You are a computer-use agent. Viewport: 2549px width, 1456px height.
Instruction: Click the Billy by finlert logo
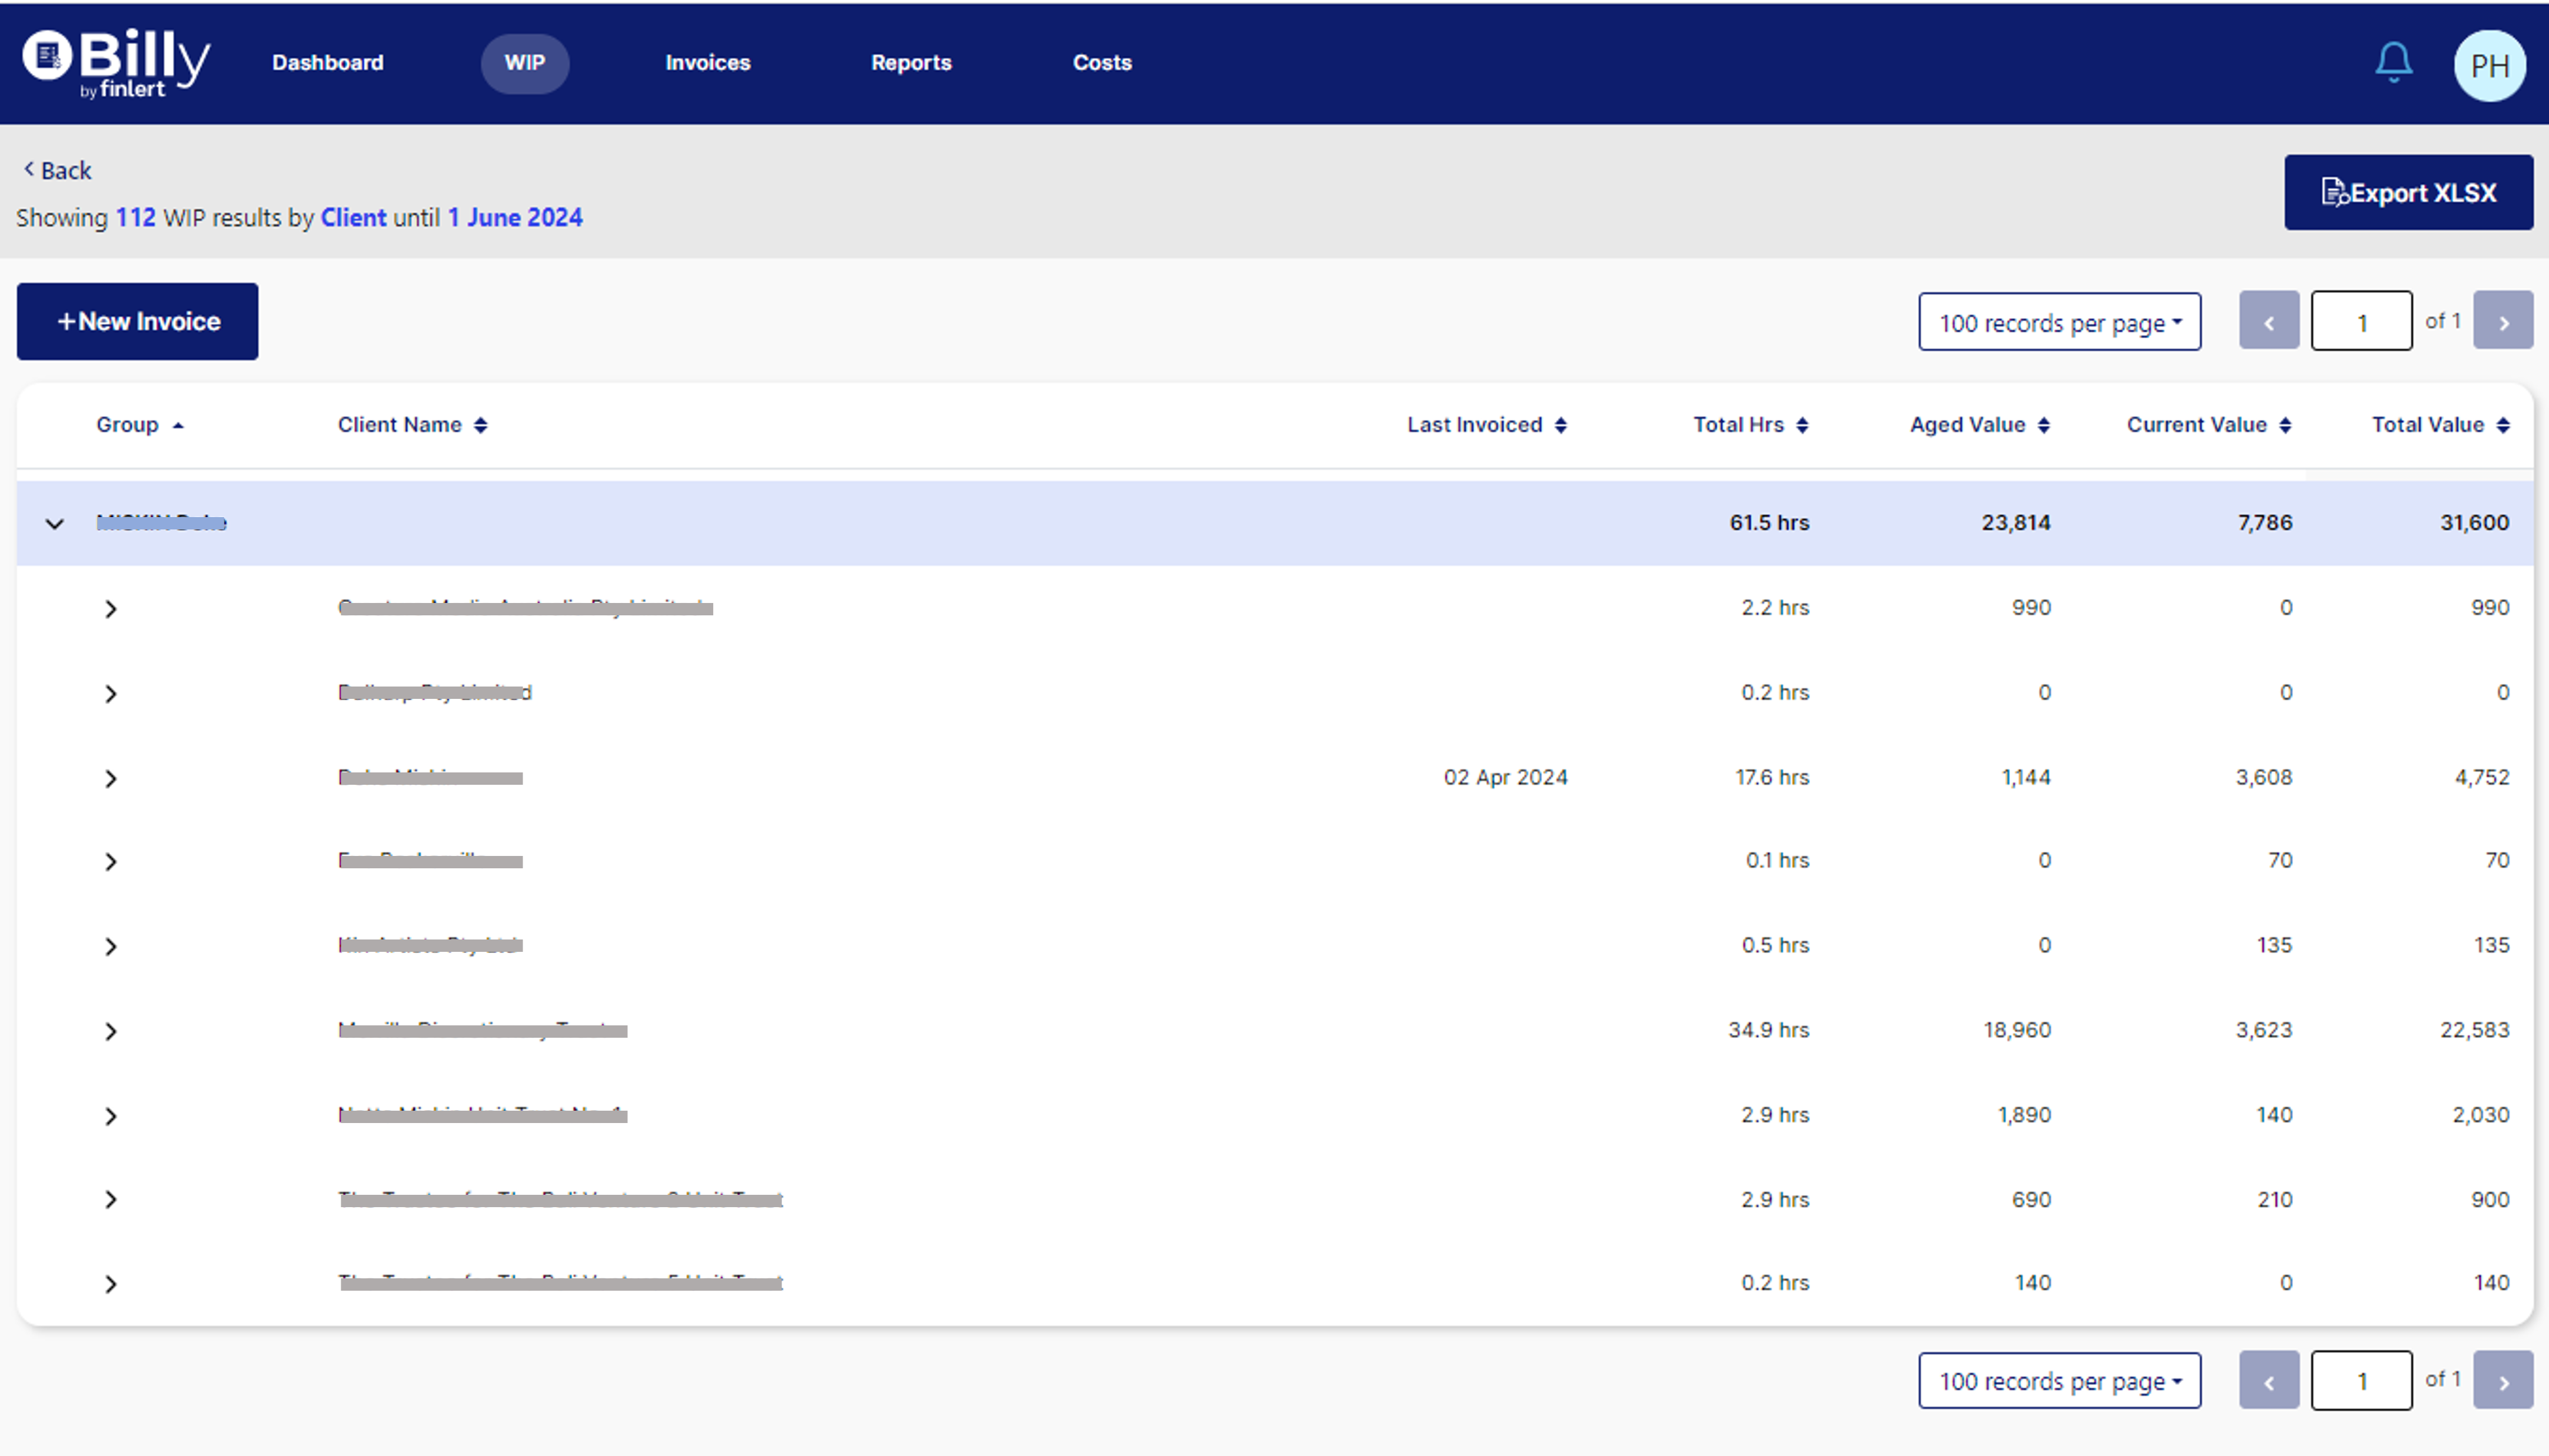pyautogui.click(x=116, y=63)
